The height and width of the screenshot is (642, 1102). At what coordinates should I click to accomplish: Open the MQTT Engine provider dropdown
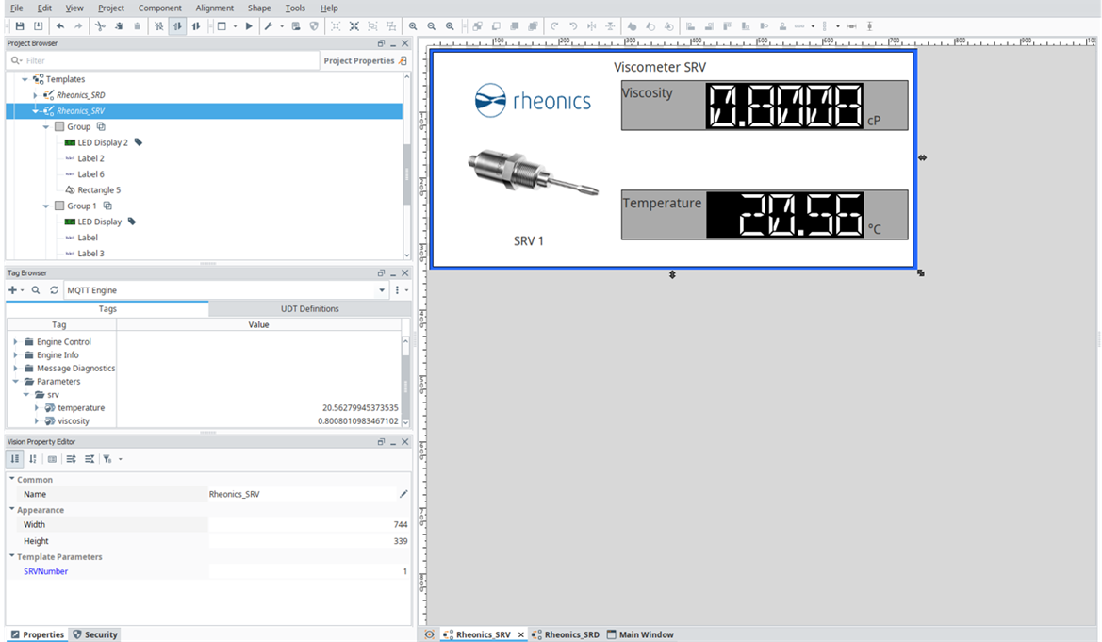382,289
